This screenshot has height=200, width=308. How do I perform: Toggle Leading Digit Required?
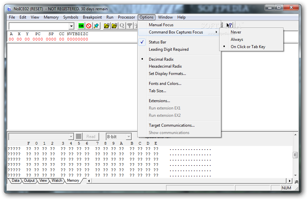(179, 49)
